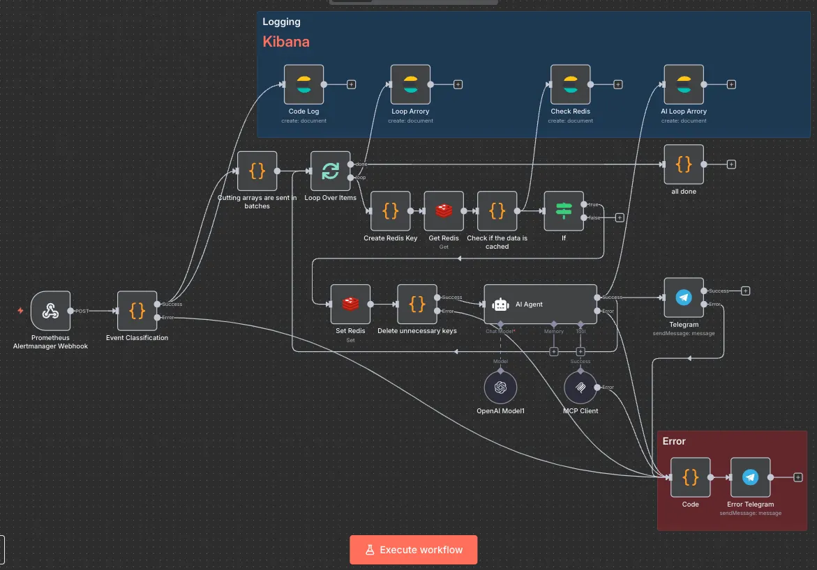Image resolution: width=817 pixels, height=570 pixels.
Task: Select the Loop Over Items node
Action: (x=329, y=171)
